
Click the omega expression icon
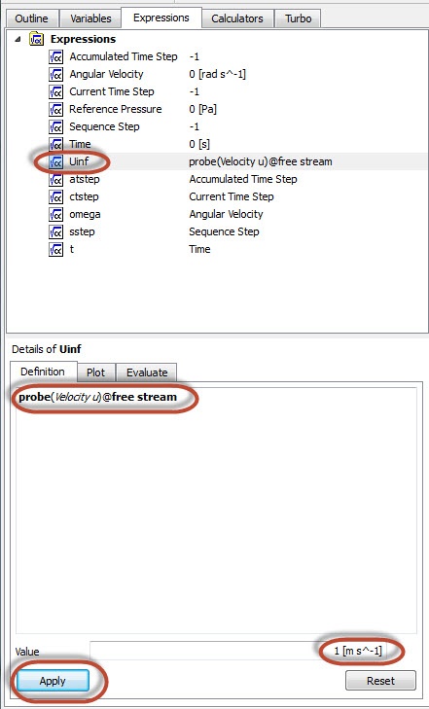[x=56, y=214]
